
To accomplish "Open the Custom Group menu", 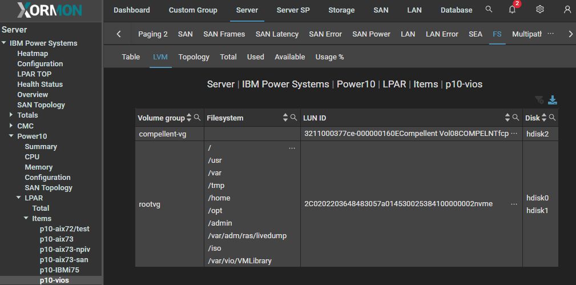I will (x=193, y=10).
